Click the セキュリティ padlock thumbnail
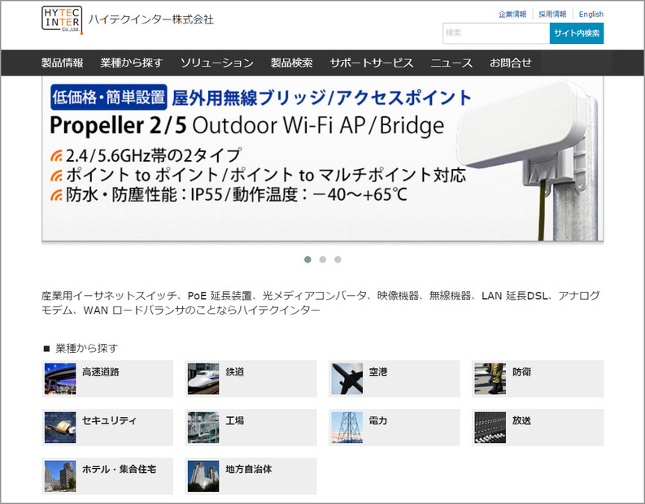Screen dimensions: 645x504 60,428
